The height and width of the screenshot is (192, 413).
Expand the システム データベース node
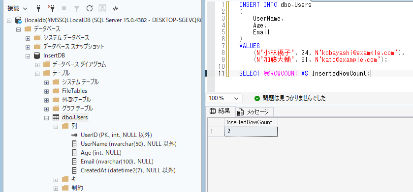(28, 38)
